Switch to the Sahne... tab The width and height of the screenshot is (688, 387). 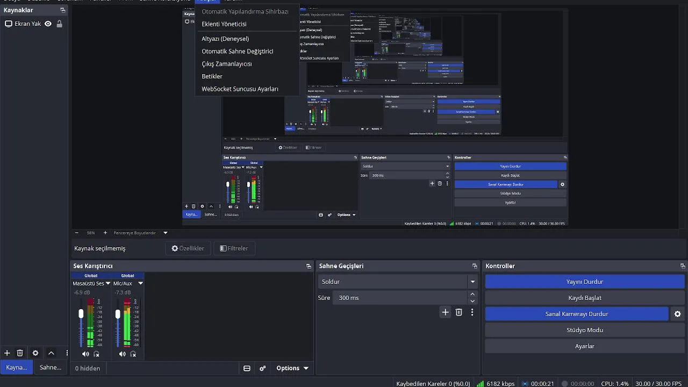51,368
